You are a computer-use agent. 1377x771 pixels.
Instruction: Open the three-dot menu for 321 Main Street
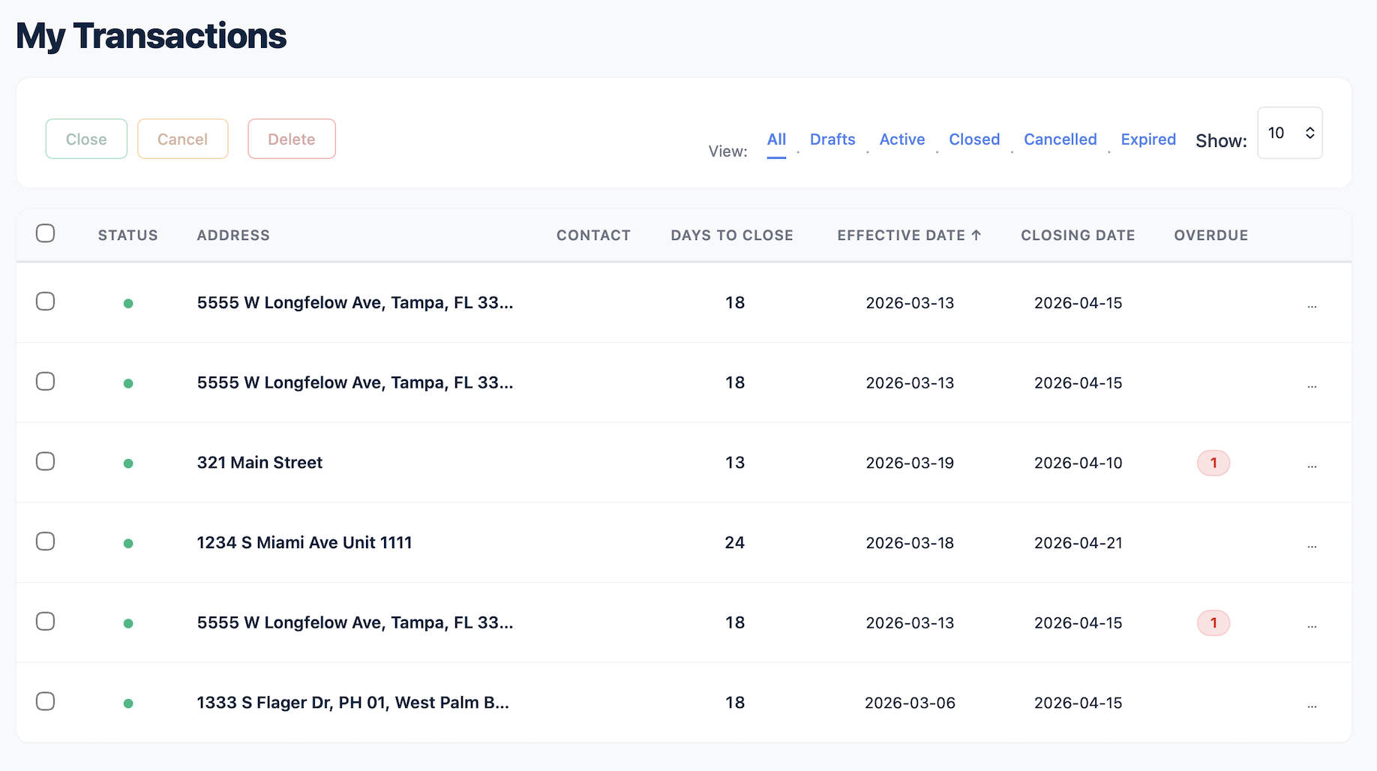[1312, 463]
